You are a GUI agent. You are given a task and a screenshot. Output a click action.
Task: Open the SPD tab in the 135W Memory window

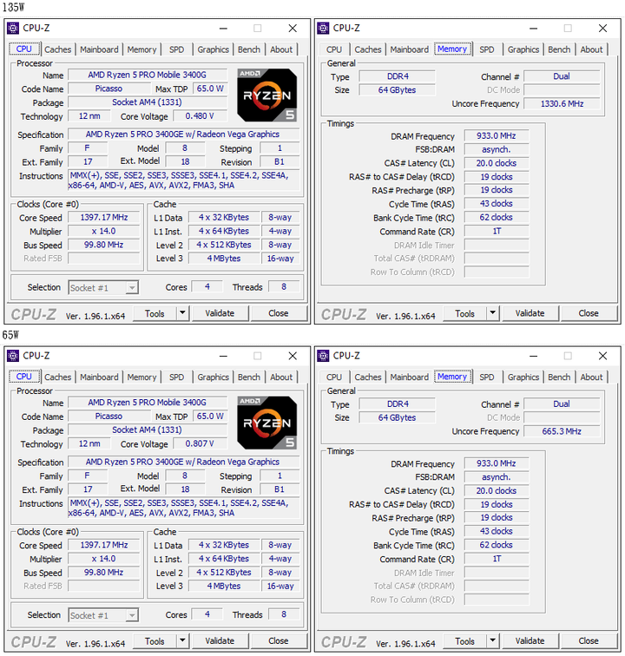click(x=487, y=49)
